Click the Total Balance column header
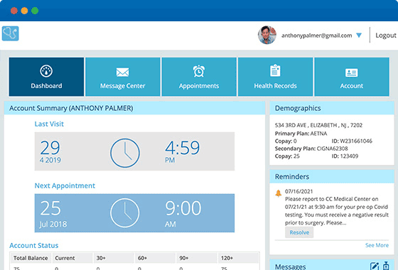Image resolution: width=398 pixels, height=270 pixels. coord(31,258)
